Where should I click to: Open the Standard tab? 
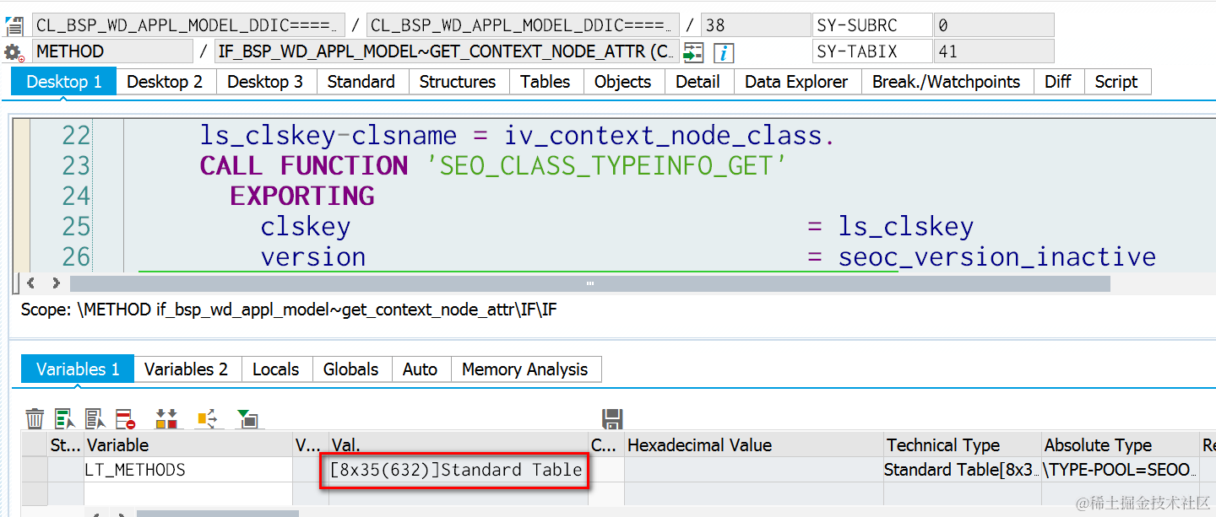[x=361, y=82]
